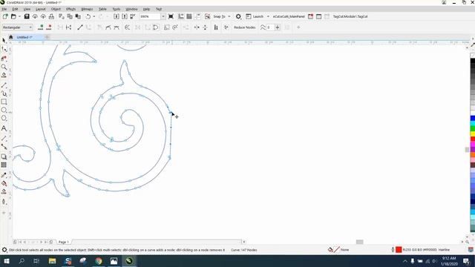Pick the yellow swatch in color palette

[x=473, y=133]
